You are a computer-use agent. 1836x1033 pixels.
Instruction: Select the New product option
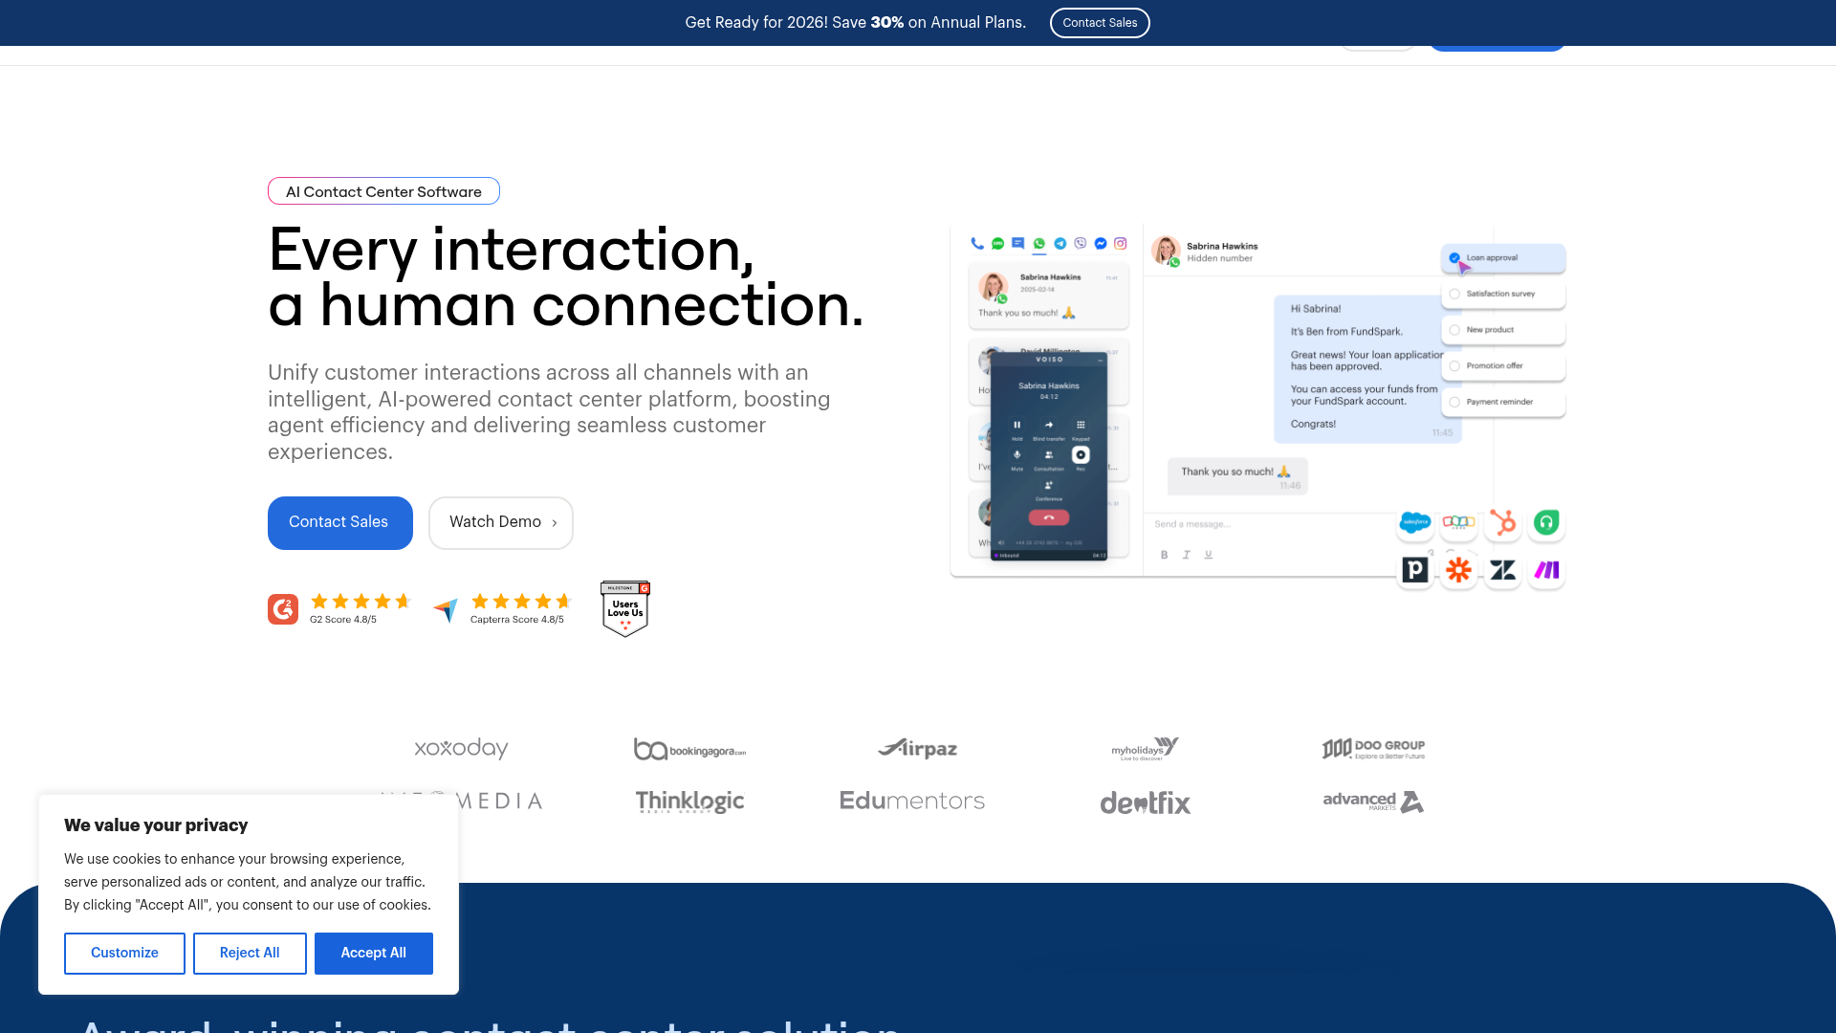click(1502, 329)
